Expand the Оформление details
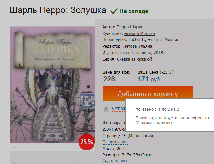This screenshot has width=214, height=164. (x=115, y=142)
